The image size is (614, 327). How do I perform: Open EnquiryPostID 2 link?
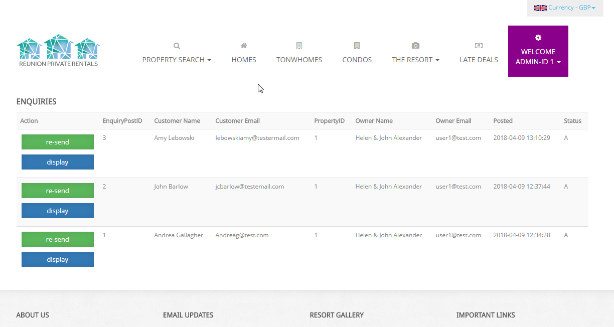[104, 187]
